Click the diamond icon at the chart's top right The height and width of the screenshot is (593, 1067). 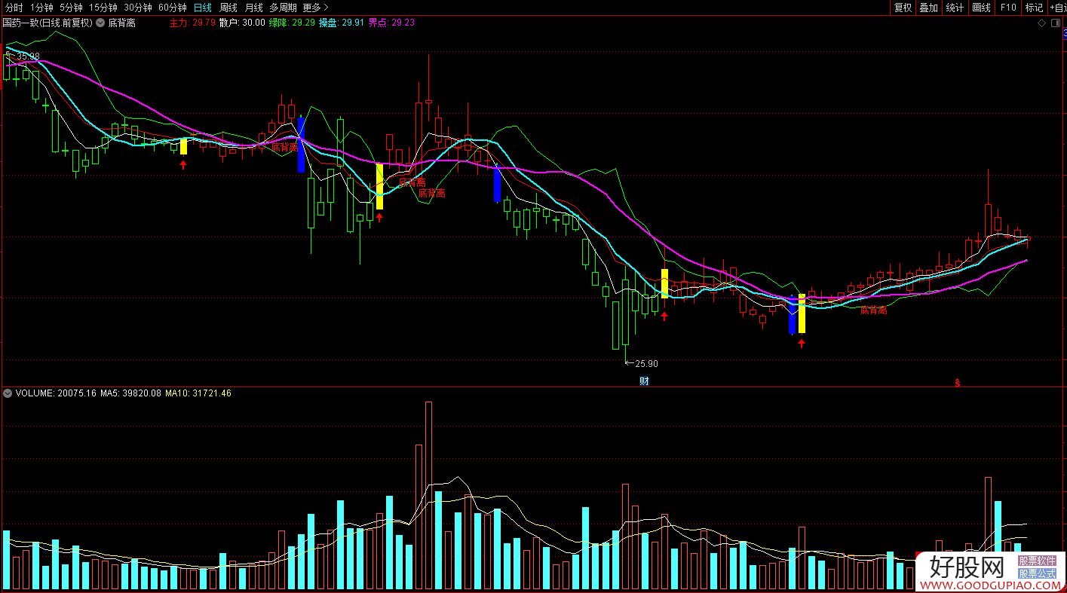point(1042,23)
